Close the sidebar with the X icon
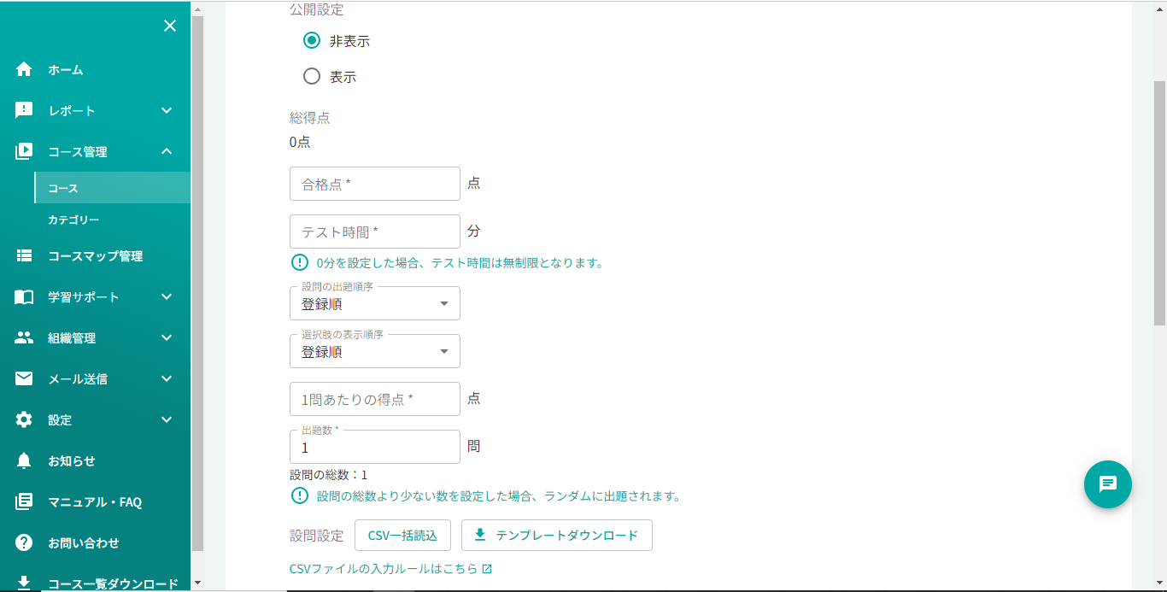The width and height of the screenshot is (1167, 592). (170, 26)
